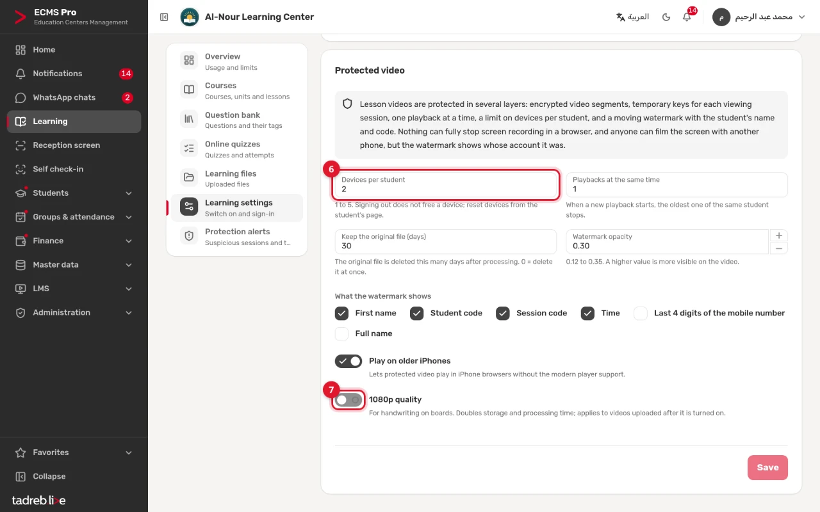Image resolution: width=820 pixels, height=512 pixels.
Task: Click the Administration shield icon
Action: (20, 312)
